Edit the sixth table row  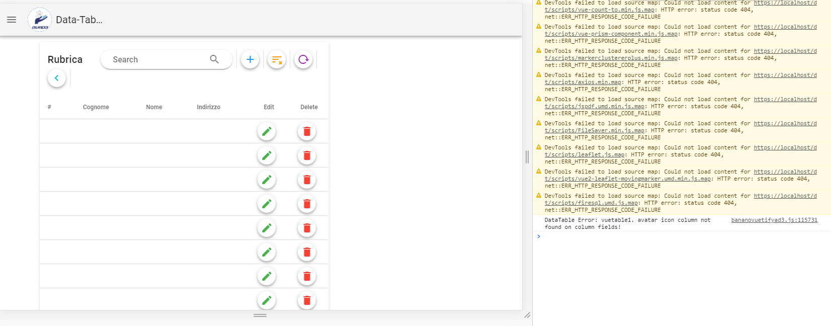click(x=267, y=252)
